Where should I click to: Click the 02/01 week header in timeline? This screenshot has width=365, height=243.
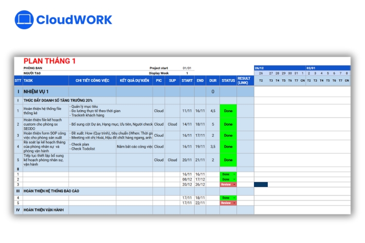tap(311, 68)
